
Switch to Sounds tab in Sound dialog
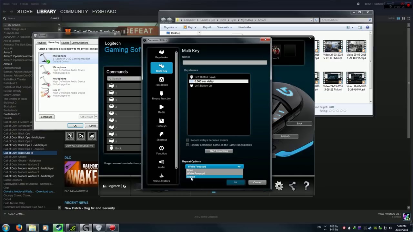(x=65, y=43)
